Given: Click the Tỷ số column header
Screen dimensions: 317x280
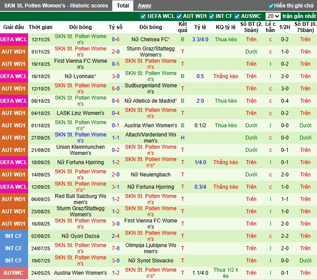Looking at the screenshot, I should pyautogui.click(x=115, y=27).
